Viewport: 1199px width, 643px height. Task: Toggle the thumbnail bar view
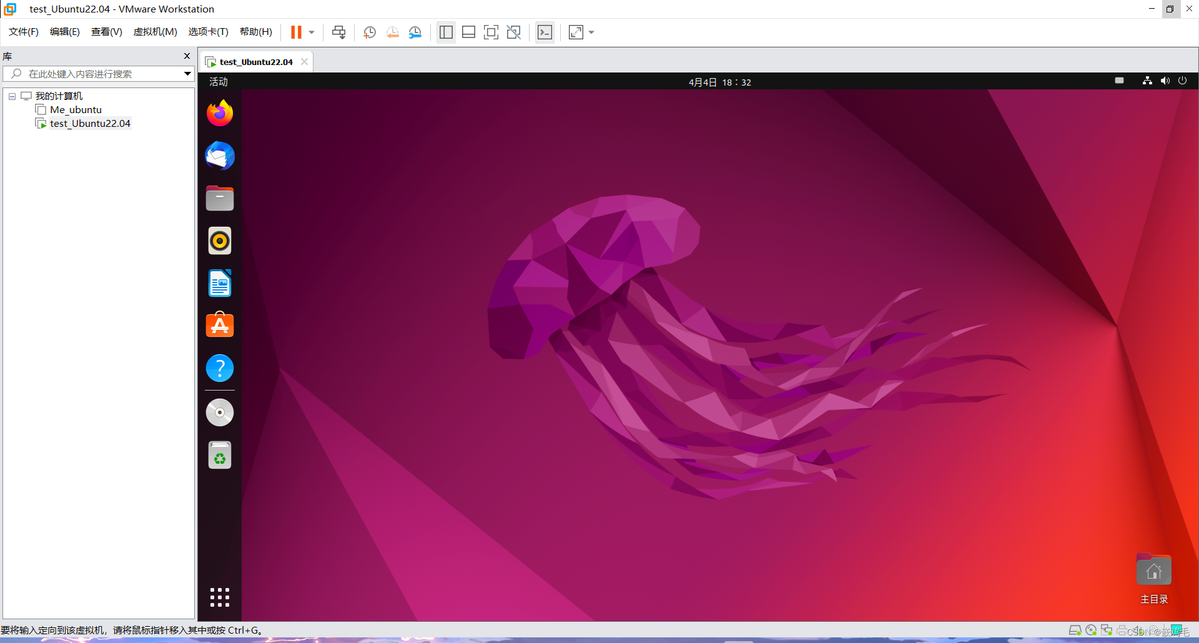[x=468, y=32]
